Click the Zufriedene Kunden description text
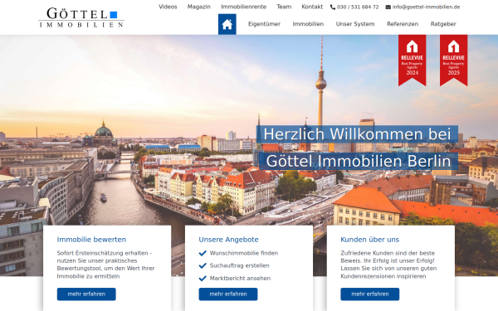Screen dimensions: 498x311 (388, 265)
